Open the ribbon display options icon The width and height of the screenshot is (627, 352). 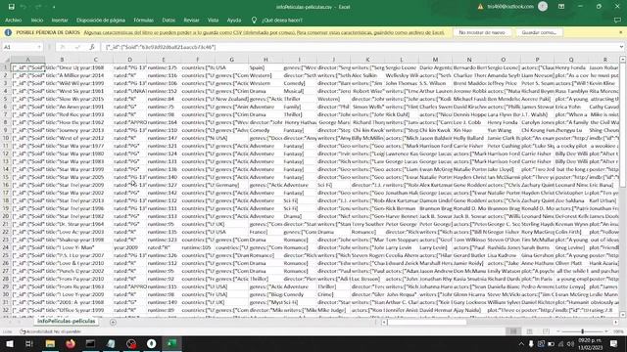click(561, 7)
